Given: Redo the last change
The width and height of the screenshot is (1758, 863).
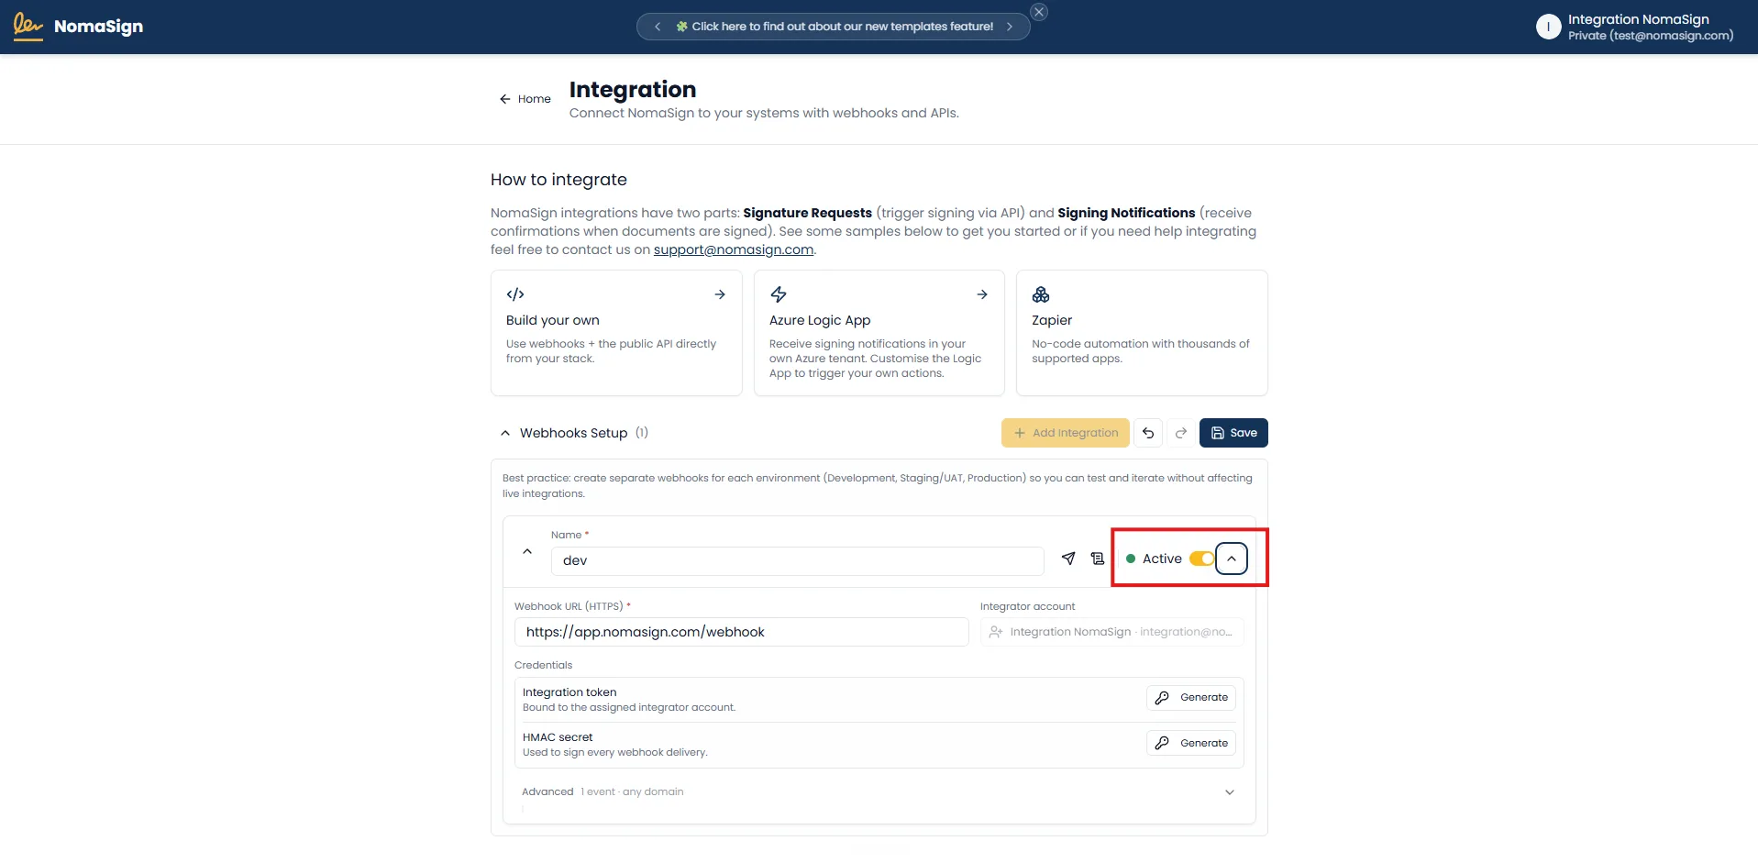Looking at the screenshot, I should (x=1181, y=433).
